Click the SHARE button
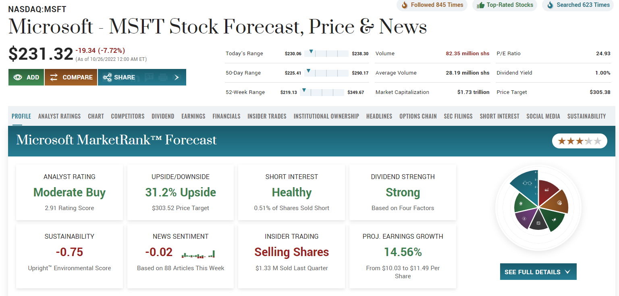The width and height of the screenshot is (619, 296). (142, 77)
